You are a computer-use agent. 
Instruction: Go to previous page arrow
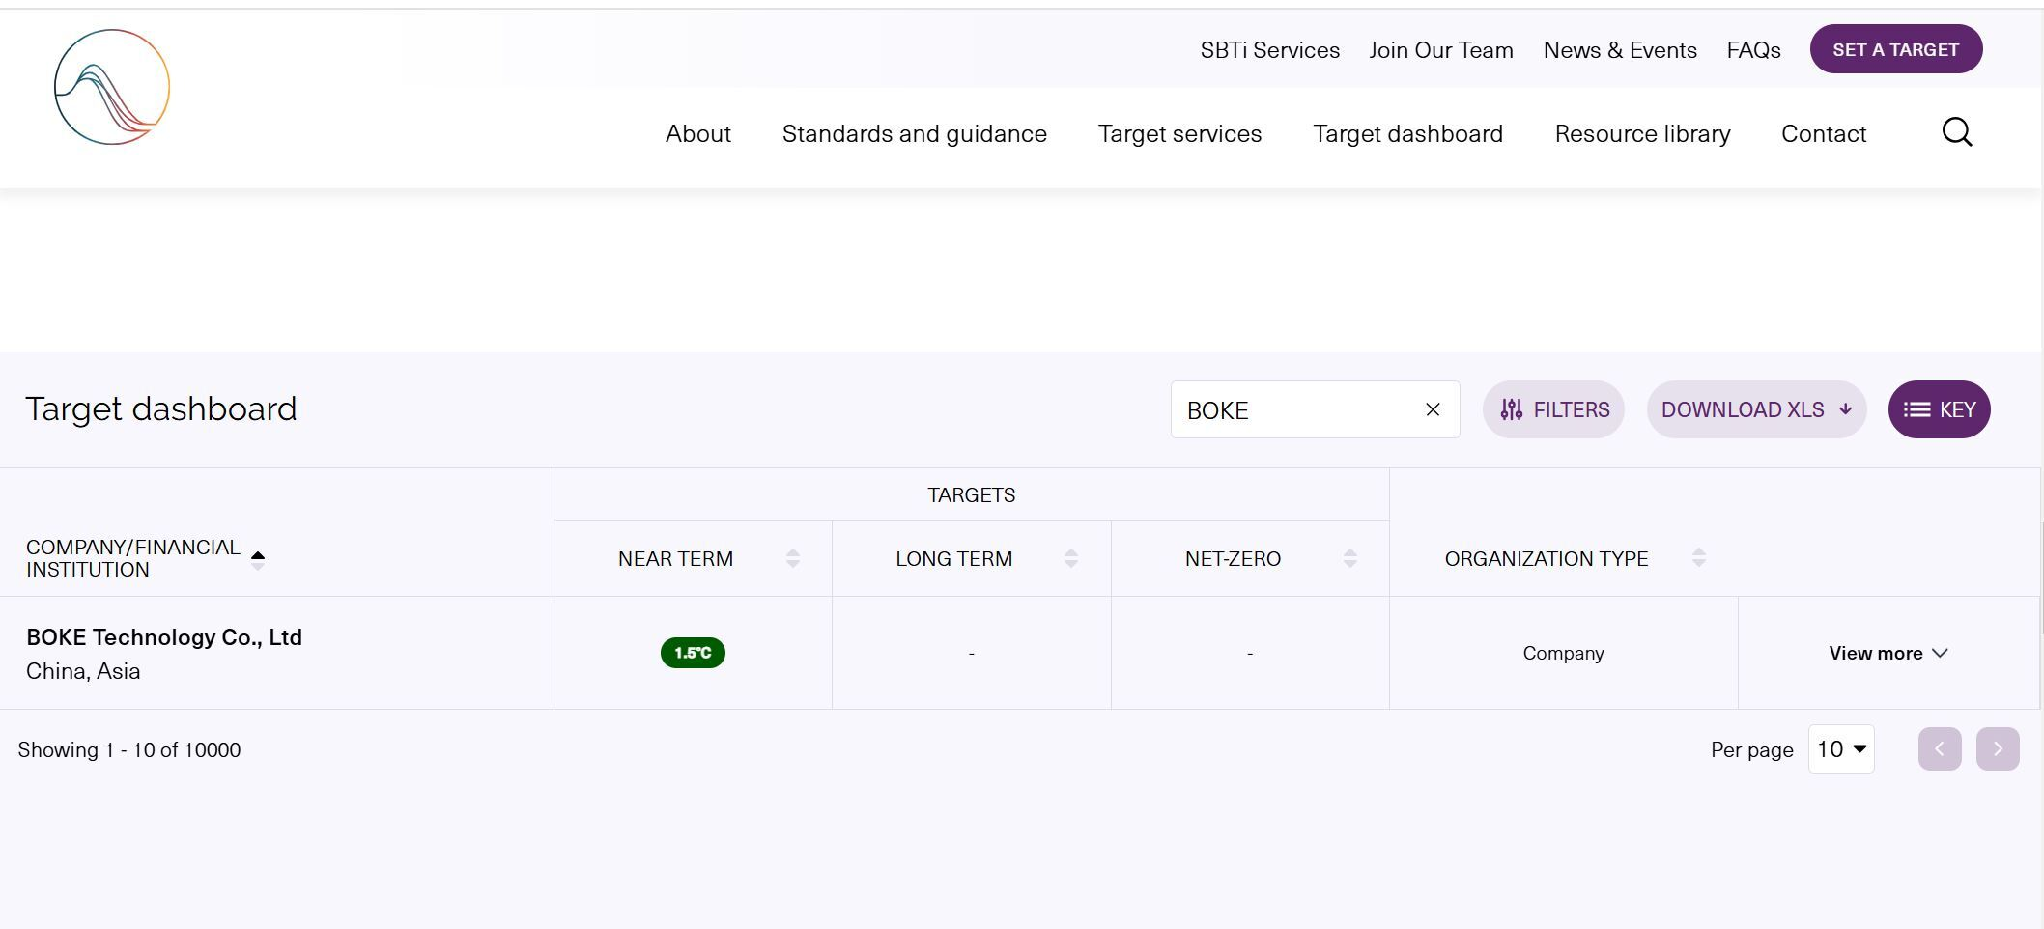pyautogui.click(x=1940, y=749)
